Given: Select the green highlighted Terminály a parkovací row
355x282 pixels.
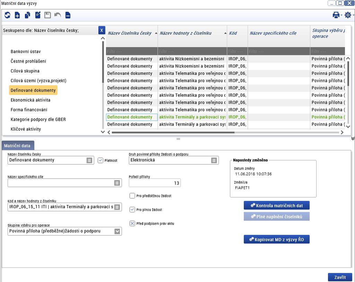Looking at the screenshot, I should pyautogui.click(x=225, y=117).
